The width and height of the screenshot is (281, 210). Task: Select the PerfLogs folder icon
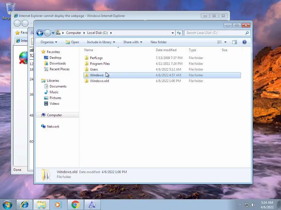pos(86,58)
